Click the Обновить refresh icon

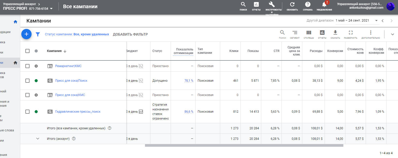(x=292, y=5)
